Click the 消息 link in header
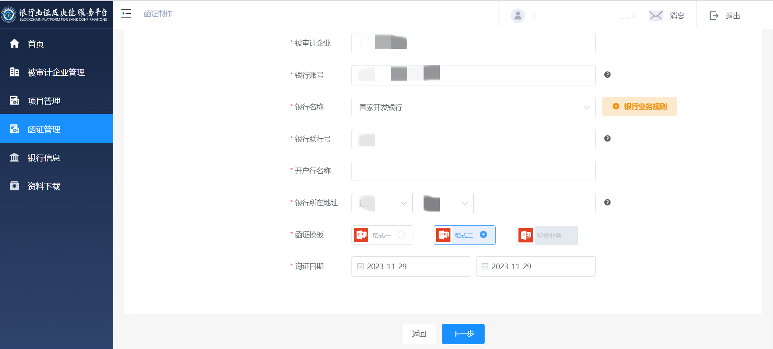773x349 pixels. pos(677,15)
